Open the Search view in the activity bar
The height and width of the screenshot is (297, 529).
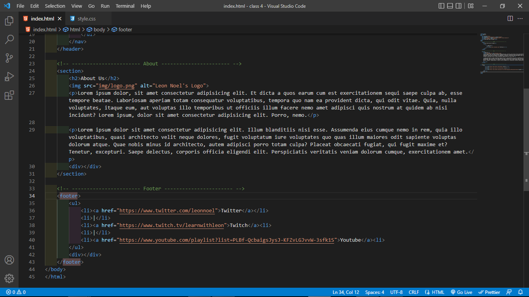[9, 39]
